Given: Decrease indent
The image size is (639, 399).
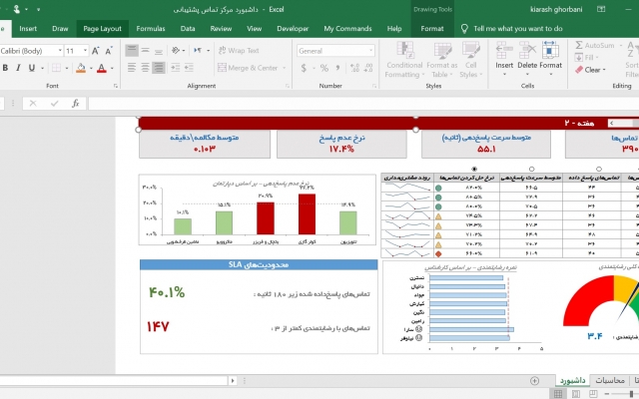Looking at the screenshot, I should pos(176,68).
